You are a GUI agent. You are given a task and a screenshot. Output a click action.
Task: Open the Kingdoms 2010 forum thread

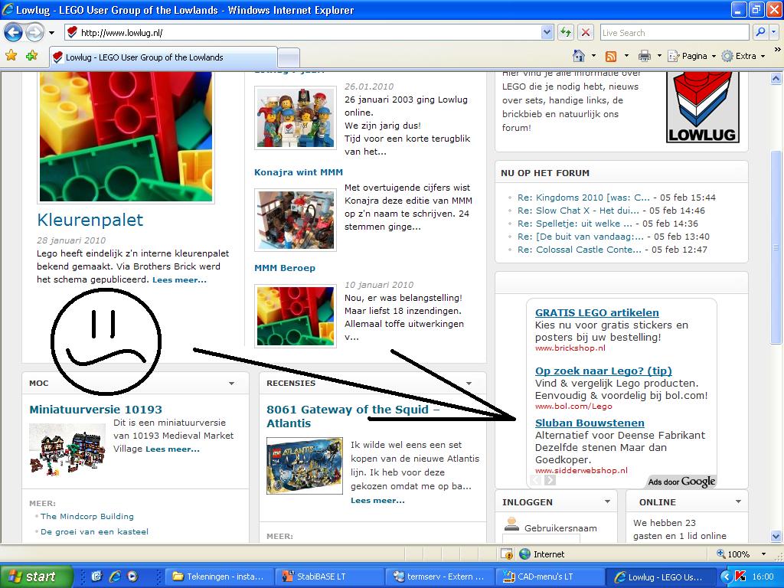coord(583,198)
